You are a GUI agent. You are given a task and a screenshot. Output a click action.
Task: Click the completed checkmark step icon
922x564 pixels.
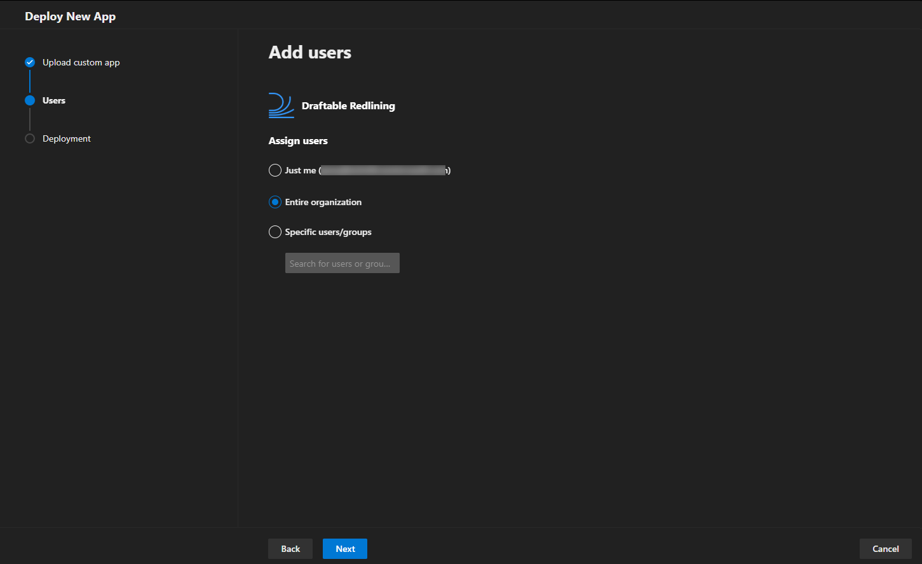click(30, 62)
